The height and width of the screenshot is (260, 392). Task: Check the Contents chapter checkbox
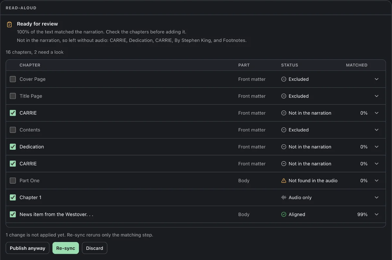click(x=13, y=130)
